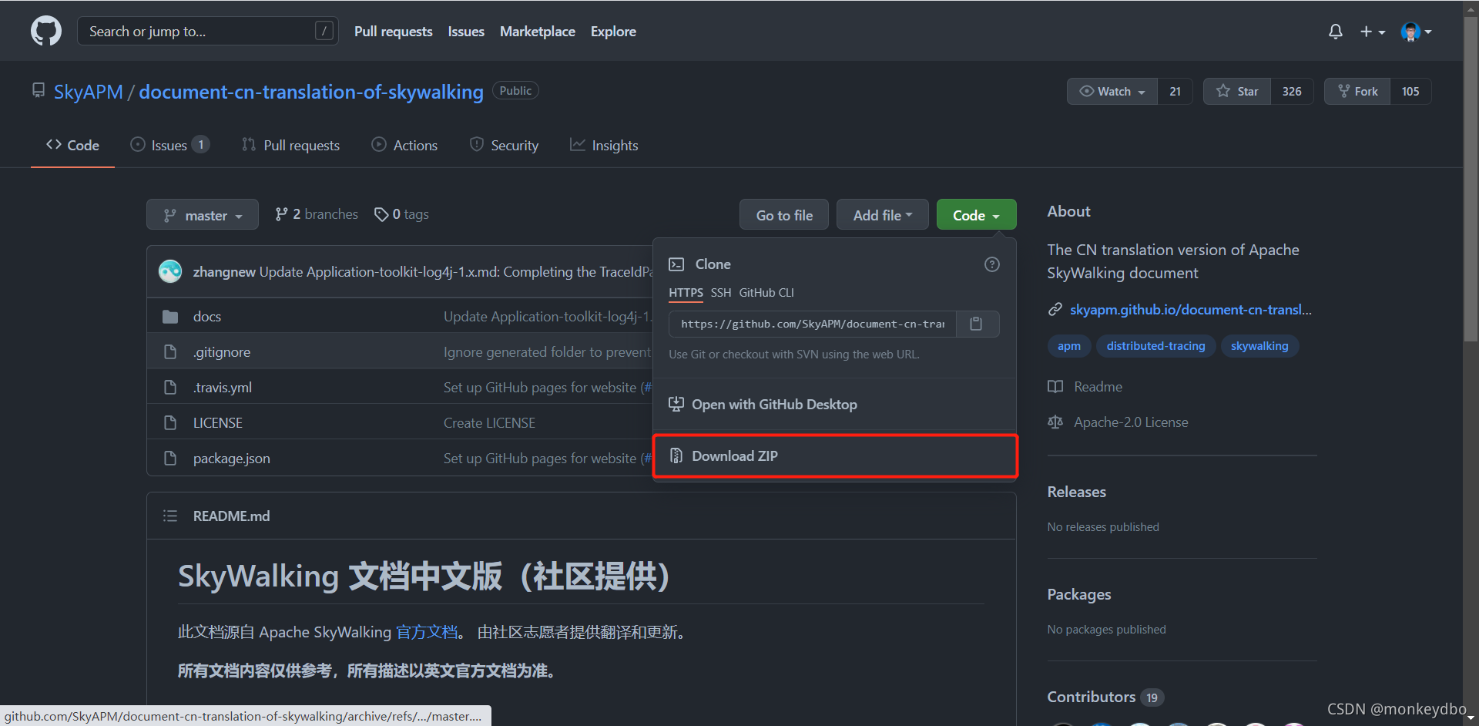This screenshot has height=726, width=1479.
Task: View the 326 stargazers count
Action: [1292, 91]
